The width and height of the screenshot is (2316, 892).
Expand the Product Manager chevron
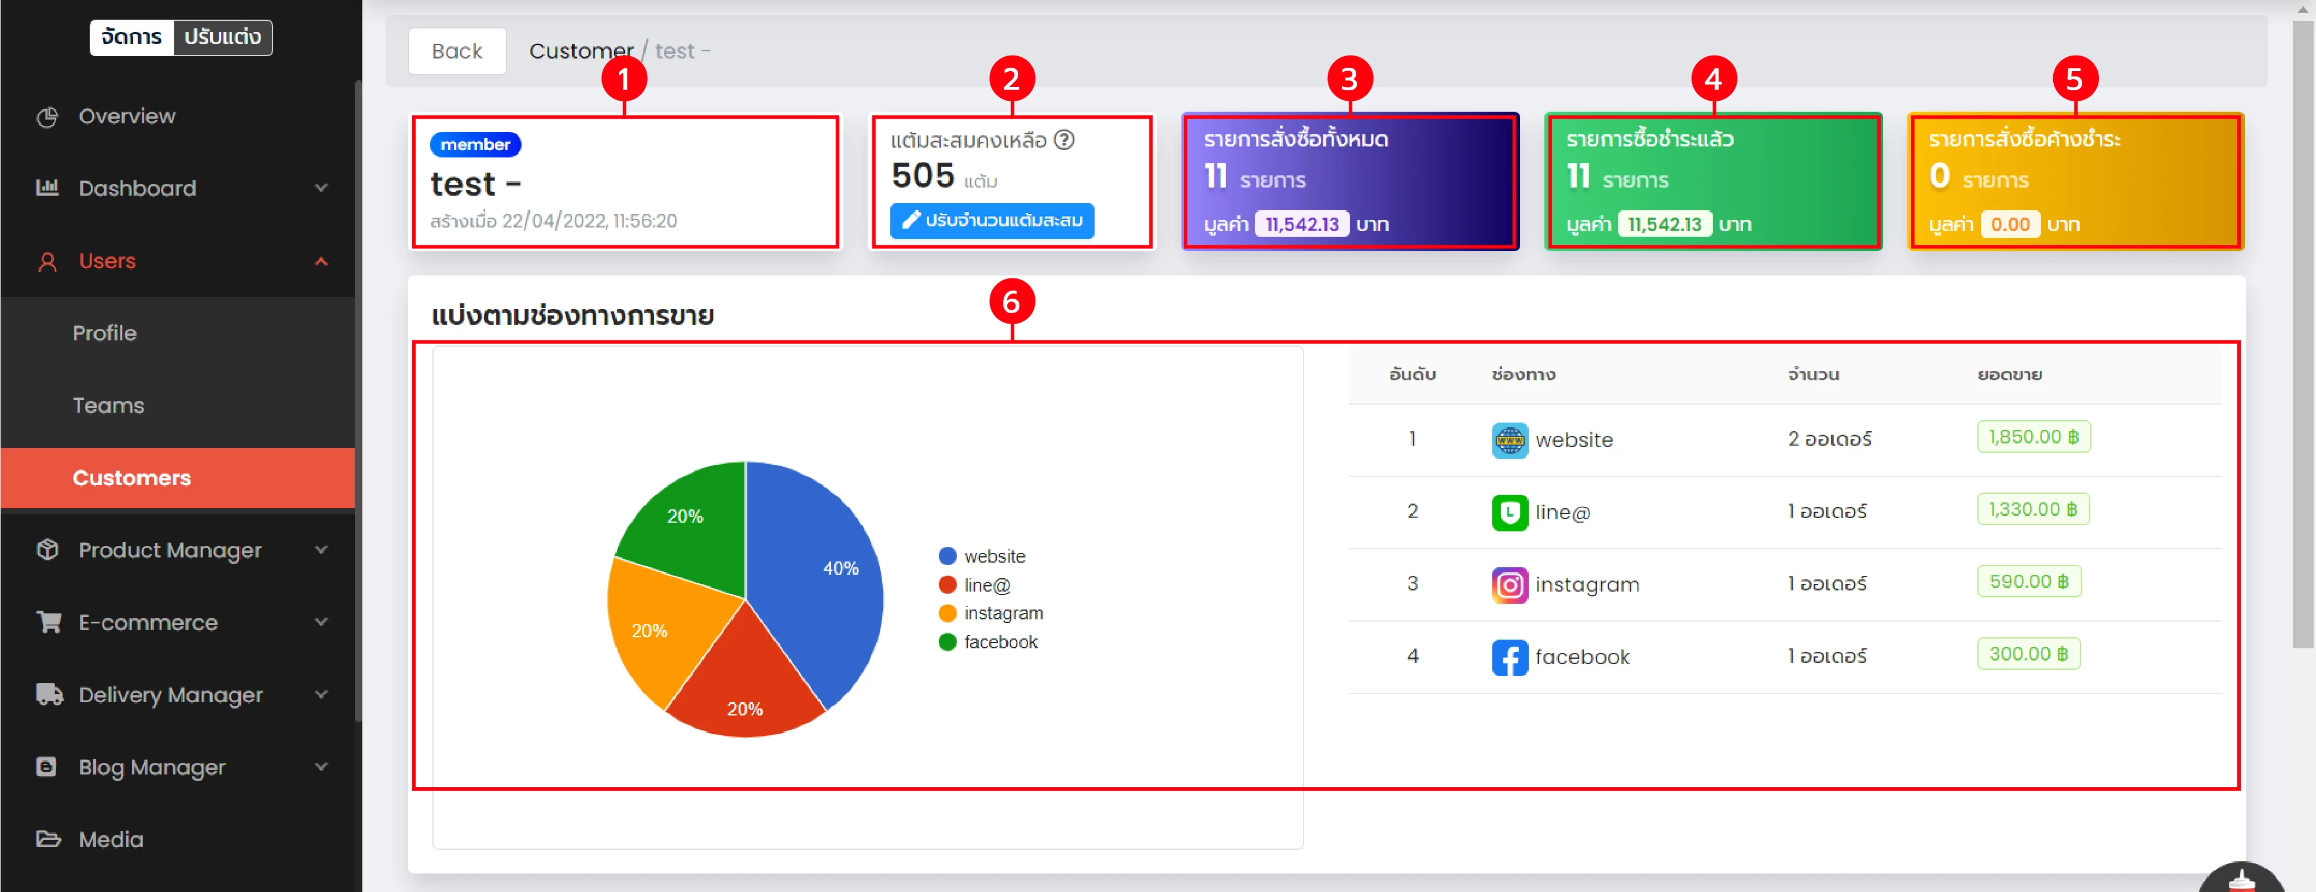point(321,549)
